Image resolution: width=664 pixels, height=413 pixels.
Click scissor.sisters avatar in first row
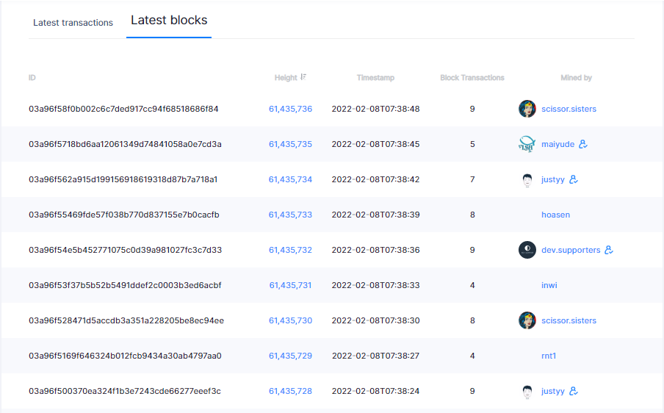point(527,109)
